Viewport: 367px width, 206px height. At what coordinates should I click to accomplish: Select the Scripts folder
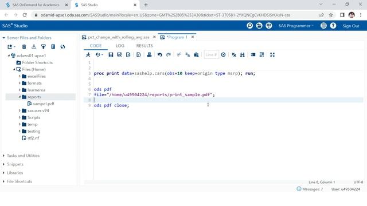(x=34, y=117)
